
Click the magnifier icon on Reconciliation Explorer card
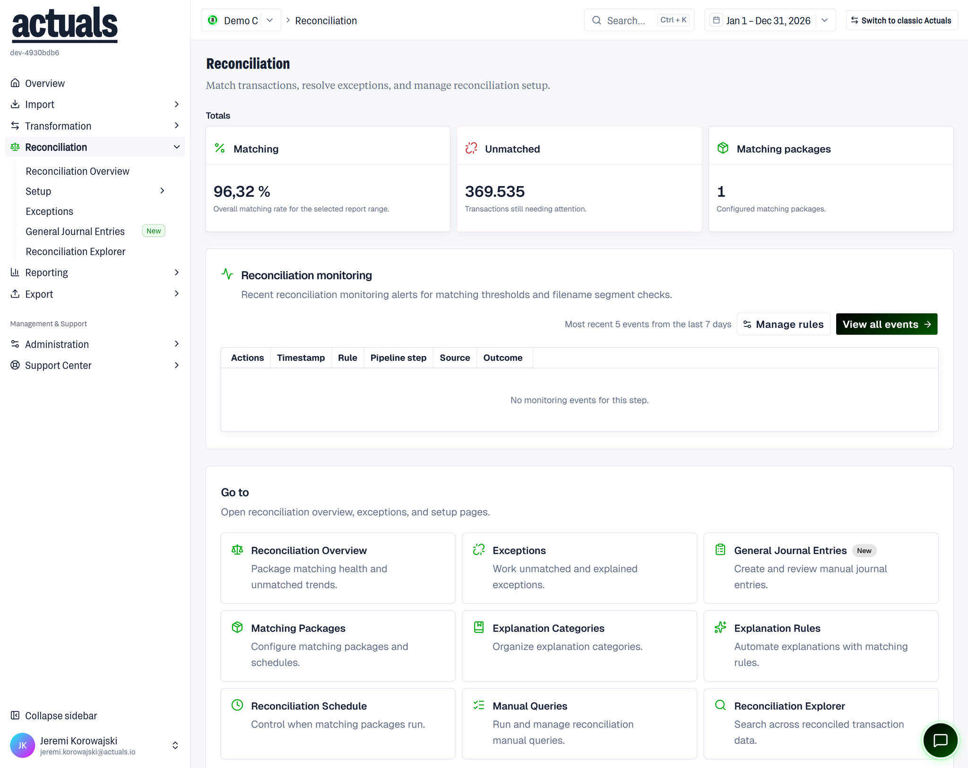tap(720, 705)
